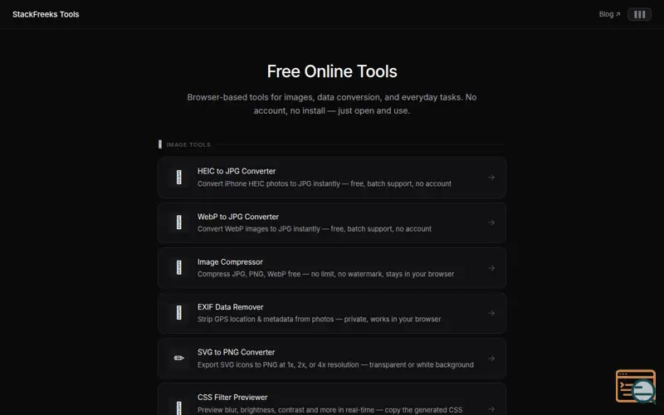Image resolution: width=664 pixels, height=415 pixels.
Task: Click the EXIF Data Remover icon
Action: pyautogui.click(x=178, y=313)
